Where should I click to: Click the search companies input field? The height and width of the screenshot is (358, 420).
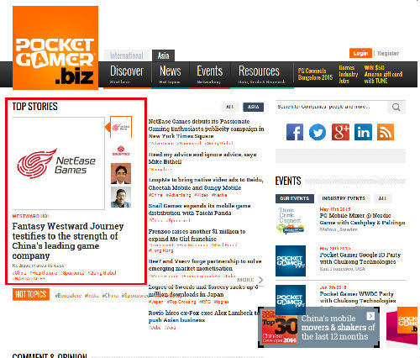point(331,107)
